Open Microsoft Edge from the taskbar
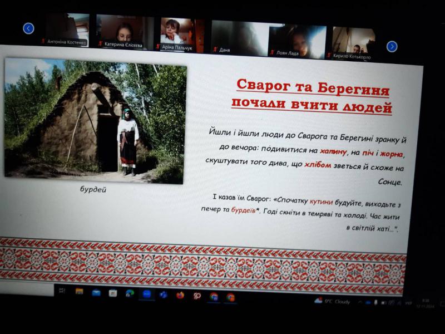This screenshot has width=445, height=334. click(130, 294)
